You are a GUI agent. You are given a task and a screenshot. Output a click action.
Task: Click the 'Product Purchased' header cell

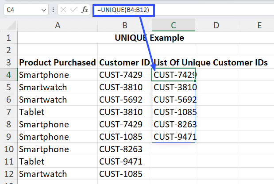58,62
